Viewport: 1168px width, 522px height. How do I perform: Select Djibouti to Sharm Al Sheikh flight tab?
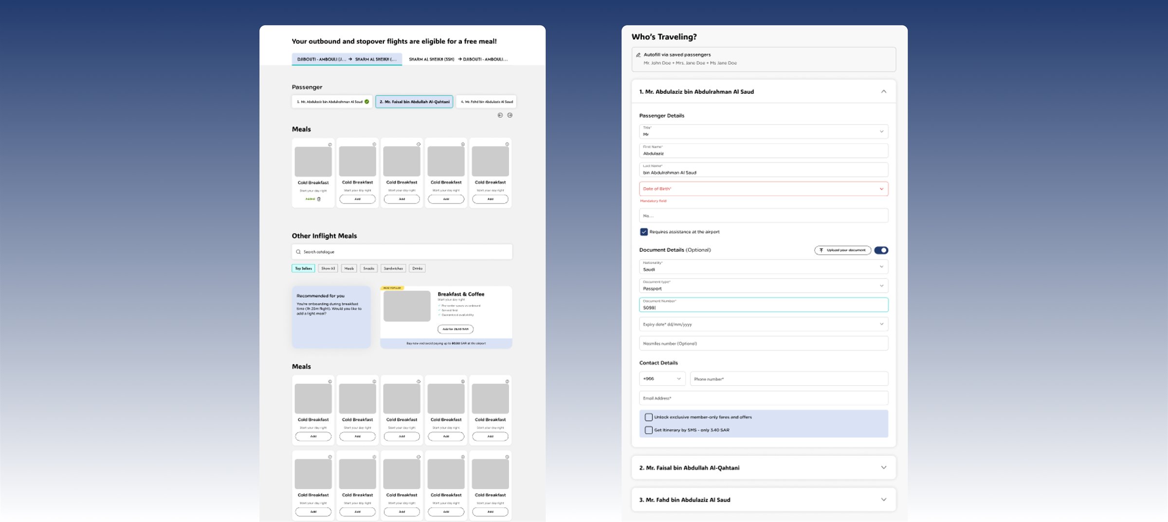click(x=347, y=59)
